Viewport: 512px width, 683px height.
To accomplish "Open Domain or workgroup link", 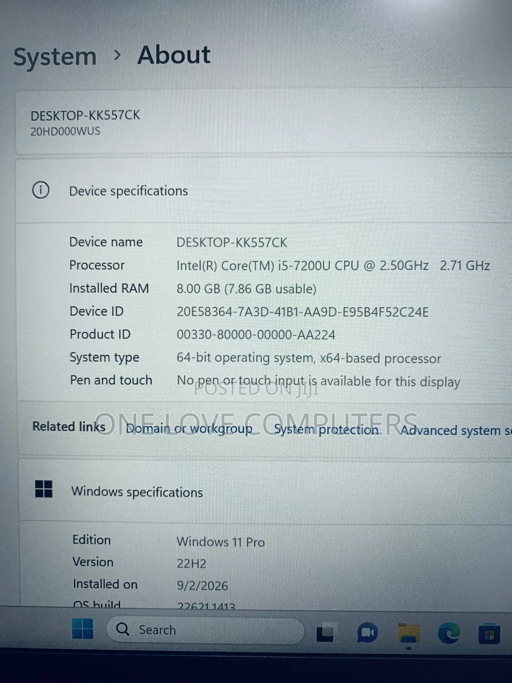I will tap(189, 429).
